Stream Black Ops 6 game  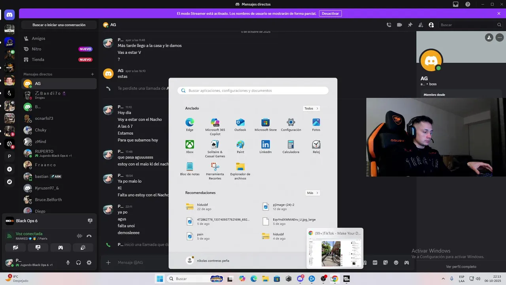90,221
